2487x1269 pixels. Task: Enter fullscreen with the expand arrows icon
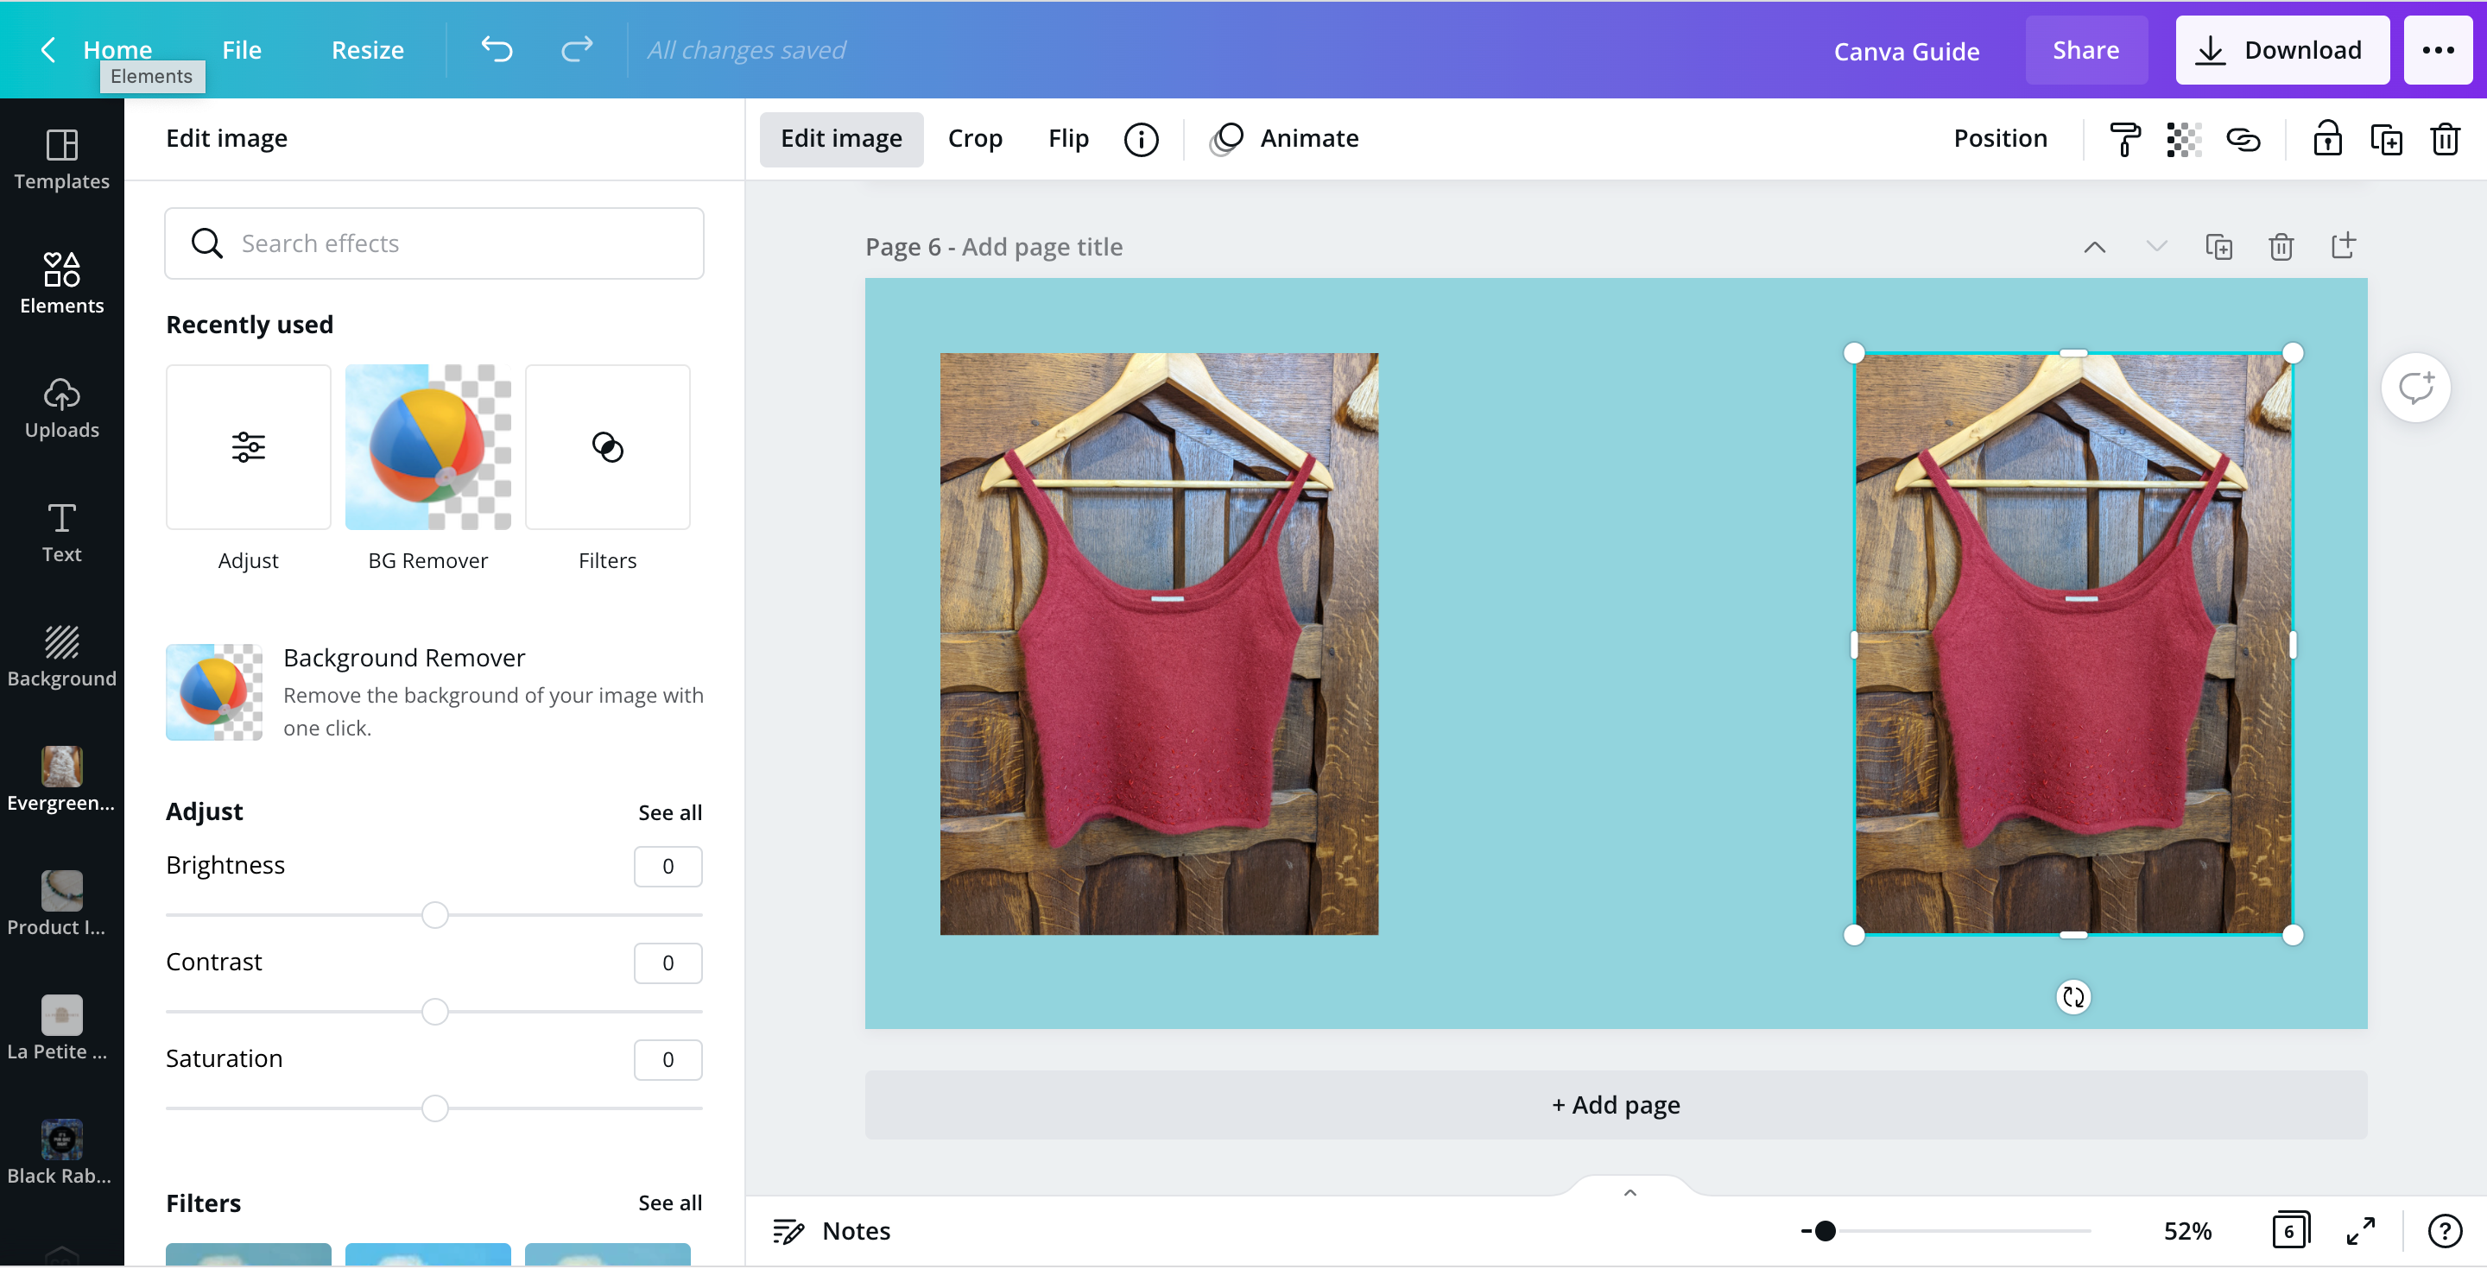pos(2361,1230)
